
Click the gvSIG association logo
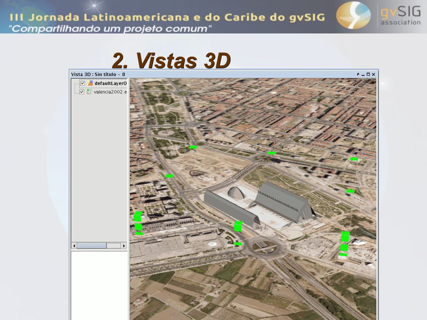pos(379,16)
